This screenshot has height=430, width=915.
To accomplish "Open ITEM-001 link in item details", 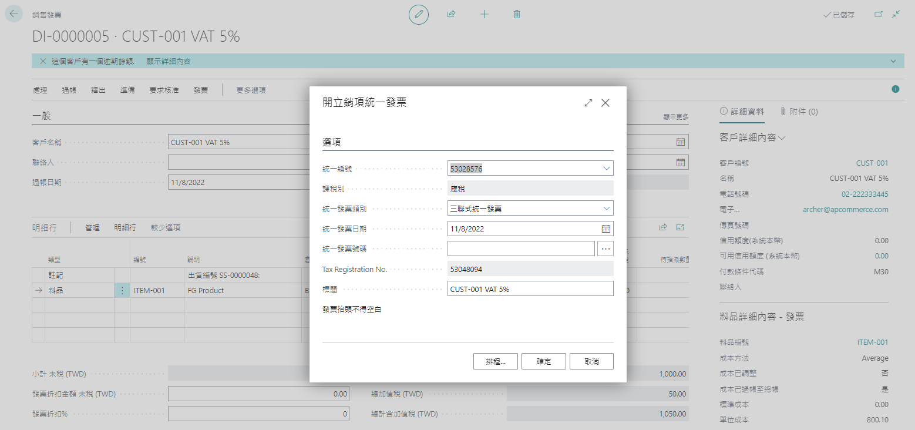I will [873, 342].
